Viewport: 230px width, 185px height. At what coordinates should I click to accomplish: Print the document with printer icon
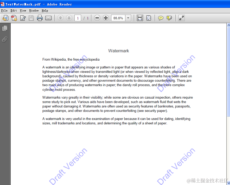click(x=40, y=18)
